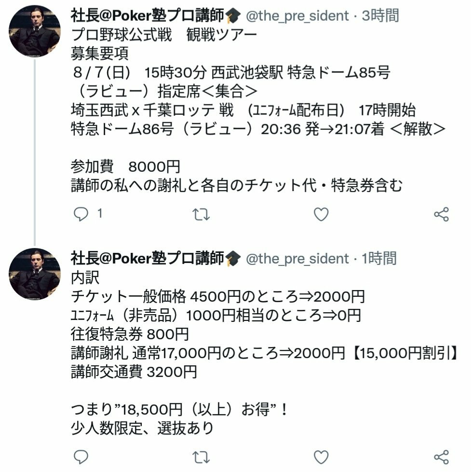Open profile picture on second tweet
The image size is (471, 472).
click(x=35, y=274)
